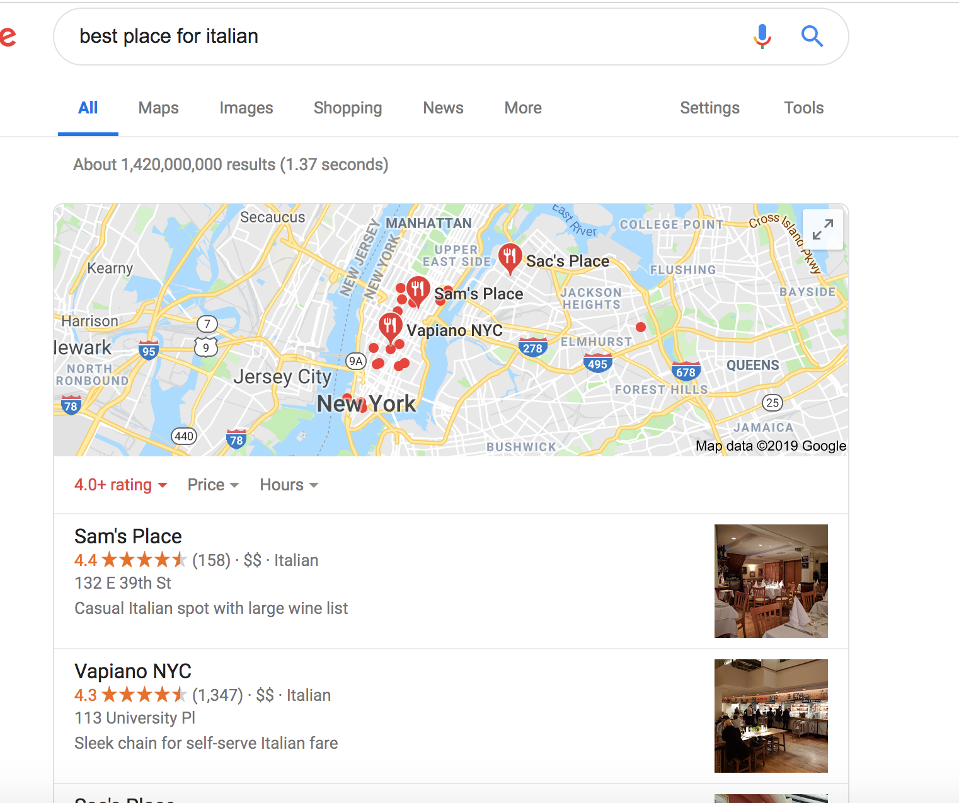Switch to the Images tab
Image resolution: width=959 pixels, height=803 pixels.
click(246, 108)
